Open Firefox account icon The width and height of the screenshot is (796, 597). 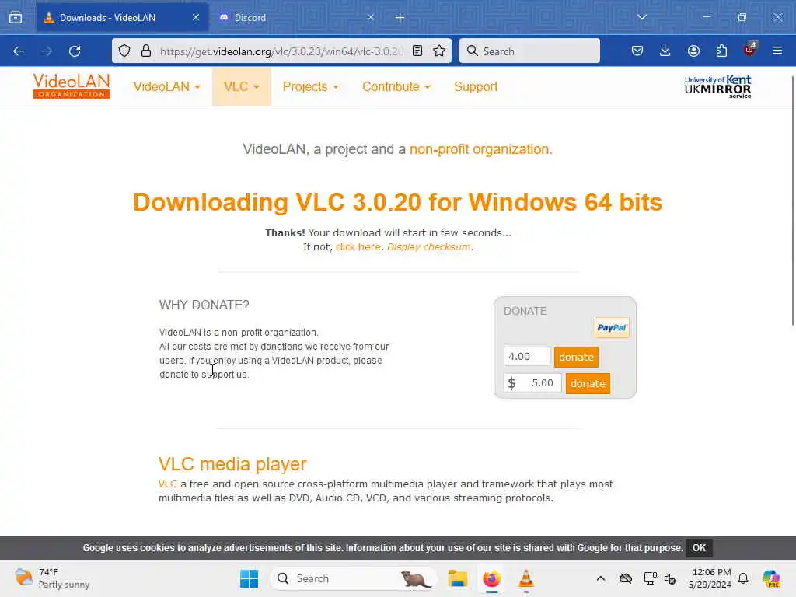[x=693, y=51]
